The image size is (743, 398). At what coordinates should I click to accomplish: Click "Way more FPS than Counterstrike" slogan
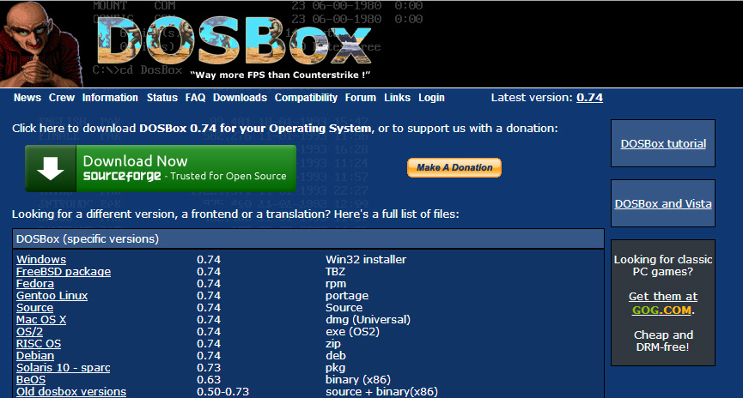pyautogui.click(x=280, y=75)
